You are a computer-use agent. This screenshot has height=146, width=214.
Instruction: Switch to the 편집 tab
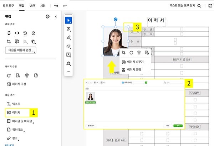tap(22, 6)
